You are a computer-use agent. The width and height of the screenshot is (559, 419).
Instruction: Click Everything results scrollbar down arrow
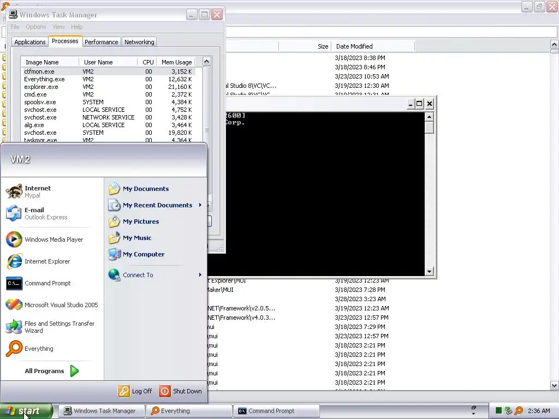click(555, 385)
